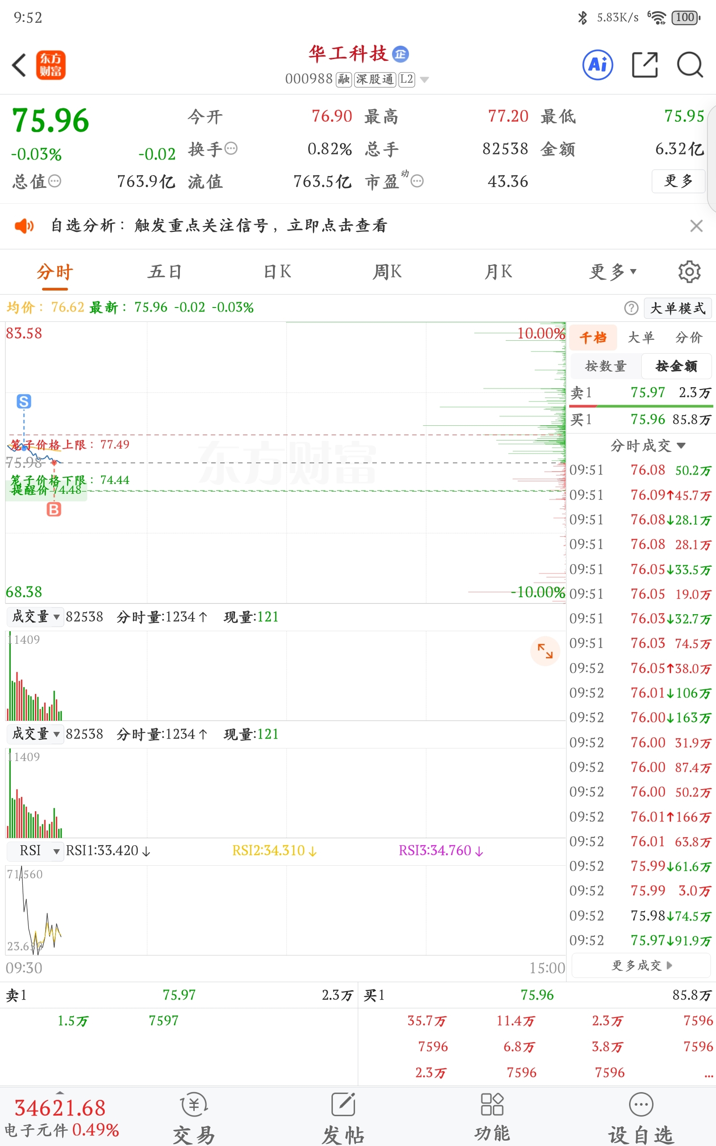
Task: Dismiss the 自选分析 notice with X
Action: pos(696,226)
